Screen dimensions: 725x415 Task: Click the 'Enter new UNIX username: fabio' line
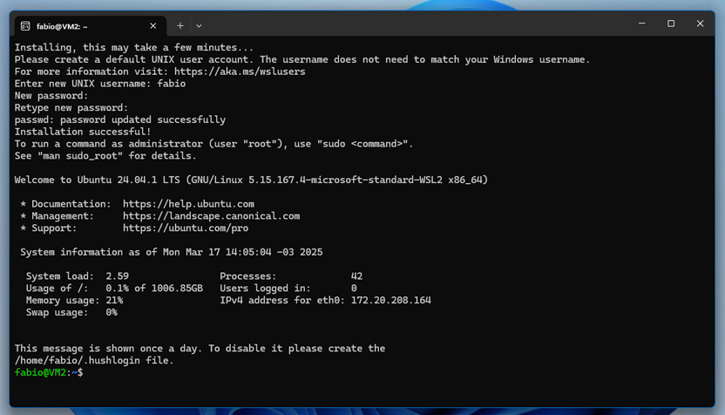point(100,84)
